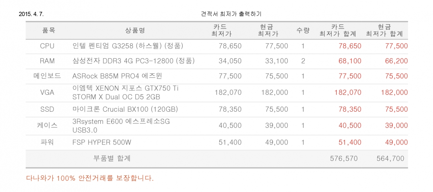The width and height of the screenshot is (433, 192).
Task: Click the cash grand total 564,700
Action: [x=390, y=158]
